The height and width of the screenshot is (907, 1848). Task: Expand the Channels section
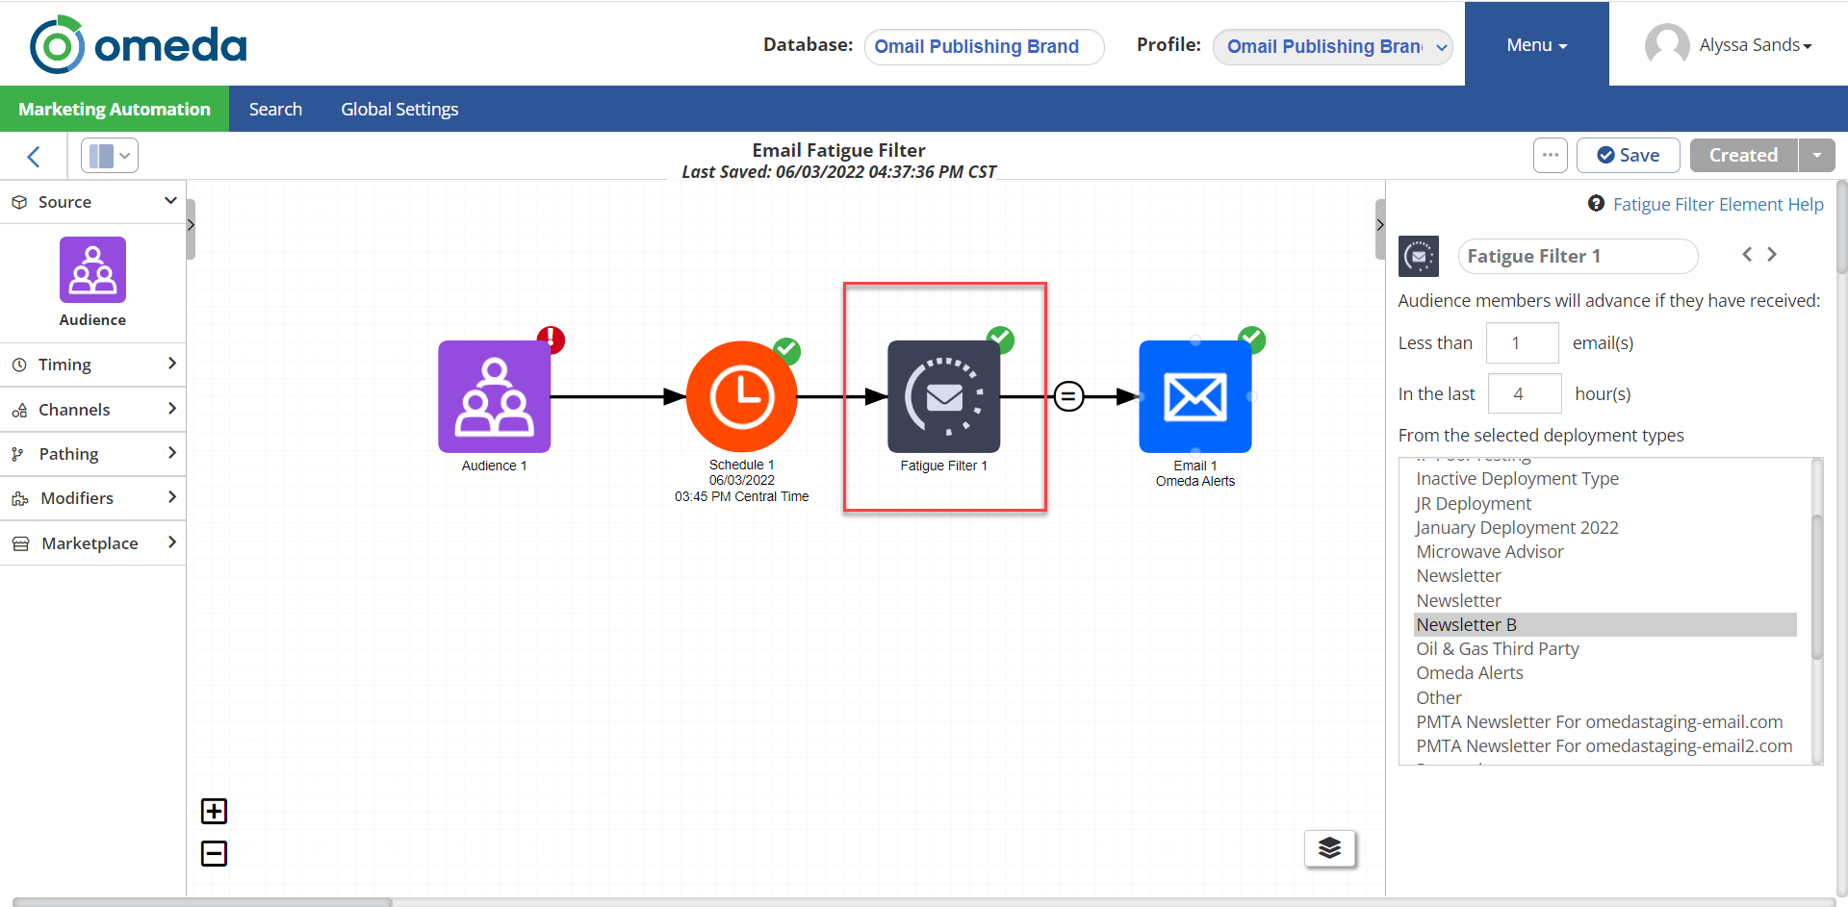pyautogui.click(x=92, y=410)
